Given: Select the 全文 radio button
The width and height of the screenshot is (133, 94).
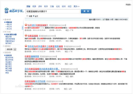Looking at the screenshot, I should pyautogui.click(x=34, y=16).
